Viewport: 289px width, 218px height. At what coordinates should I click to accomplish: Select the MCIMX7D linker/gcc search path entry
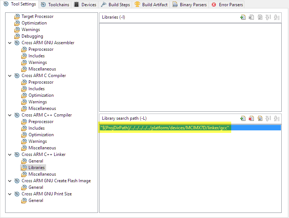click(x=165, y=127)
